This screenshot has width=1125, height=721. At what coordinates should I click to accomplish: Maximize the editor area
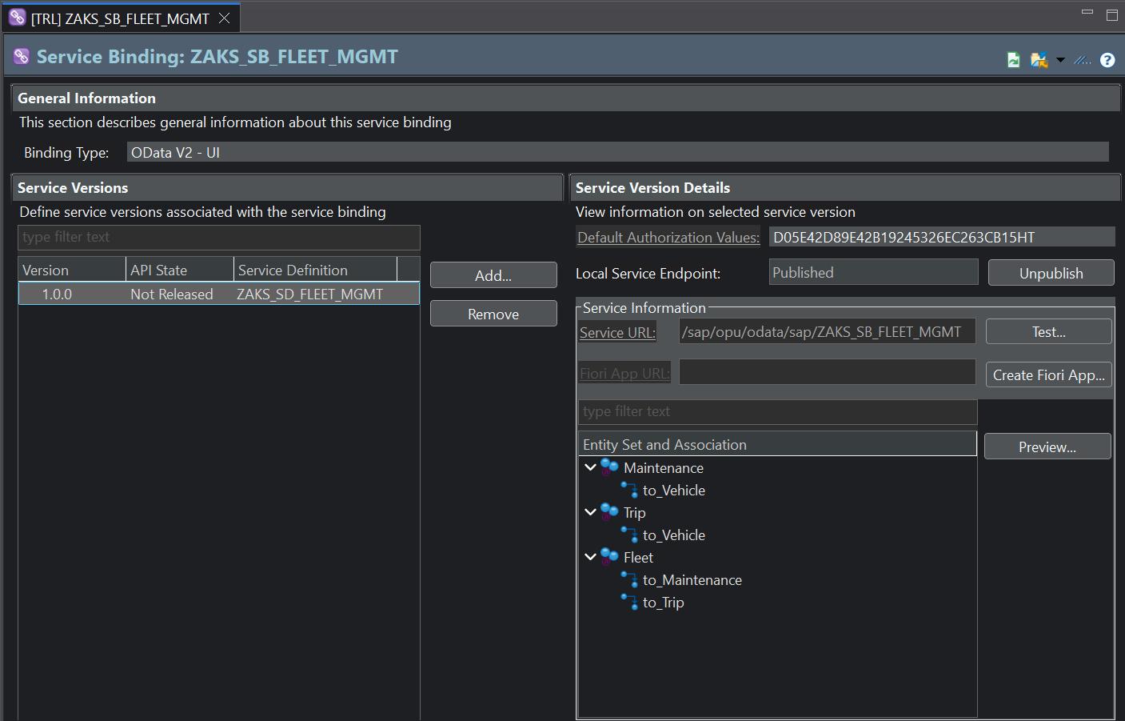pos(1111,14)
